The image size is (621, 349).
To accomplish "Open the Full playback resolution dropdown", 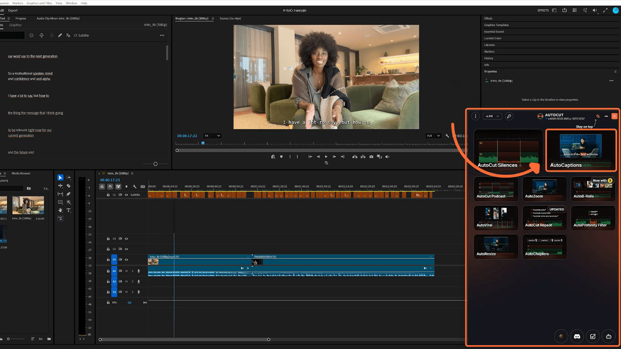I will 433,136.
